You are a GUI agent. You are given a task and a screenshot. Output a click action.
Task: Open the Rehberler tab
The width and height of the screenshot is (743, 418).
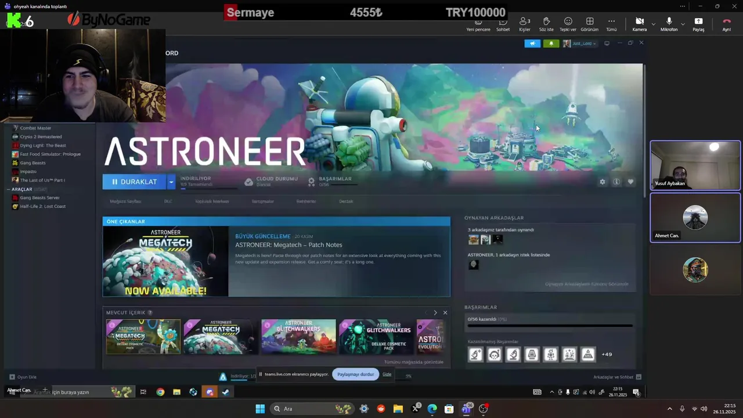(306, 201)
